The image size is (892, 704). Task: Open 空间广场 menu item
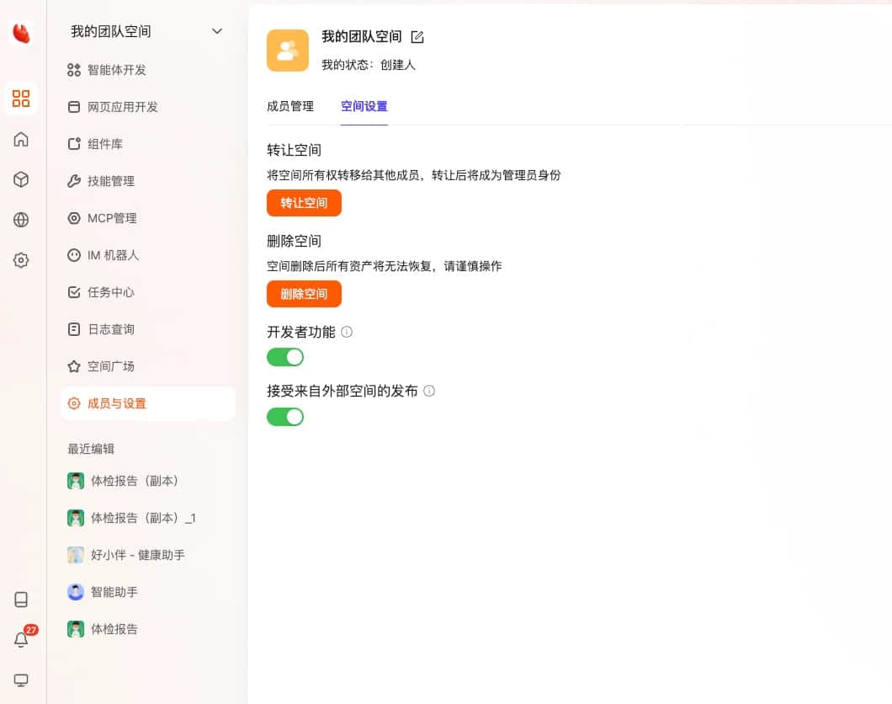(147, 366)
